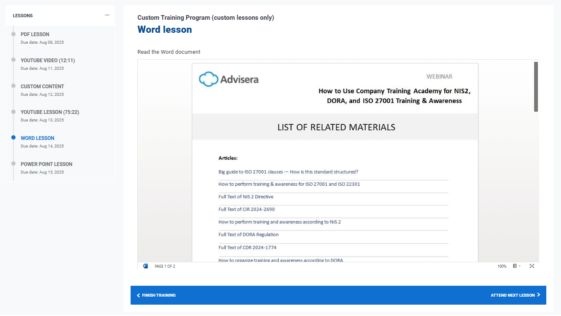The image size is (561, 316).
Task: Click 'Due date: Aug 08, 2025' text
Action: [x=42, y=42]
